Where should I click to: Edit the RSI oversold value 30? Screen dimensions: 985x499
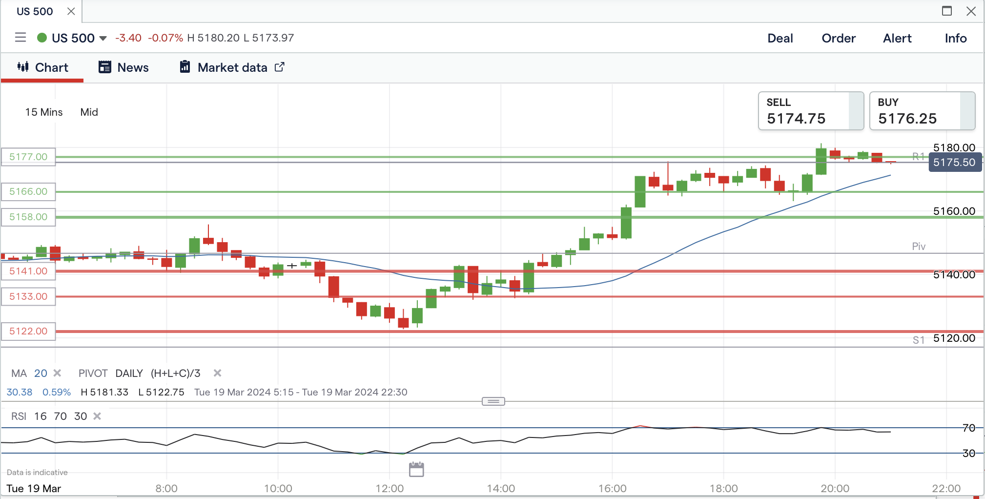[81, 416]
